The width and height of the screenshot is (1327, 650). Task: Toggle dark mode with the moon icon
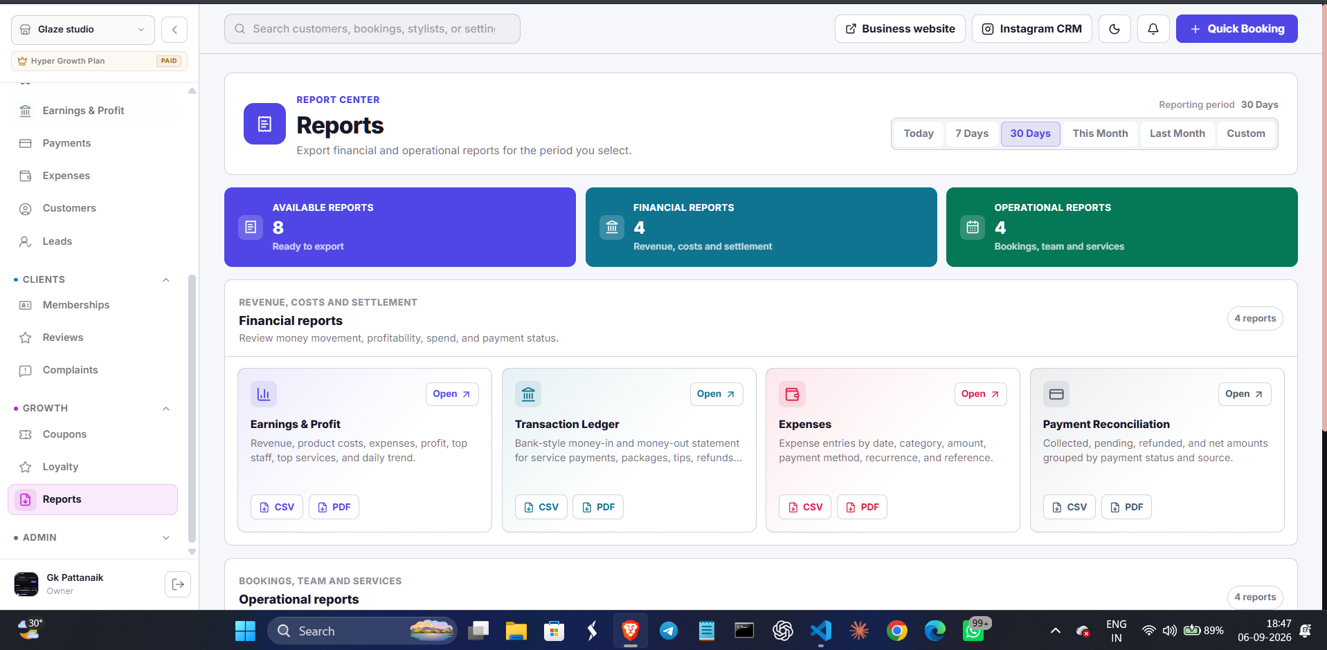[1114, 29]
